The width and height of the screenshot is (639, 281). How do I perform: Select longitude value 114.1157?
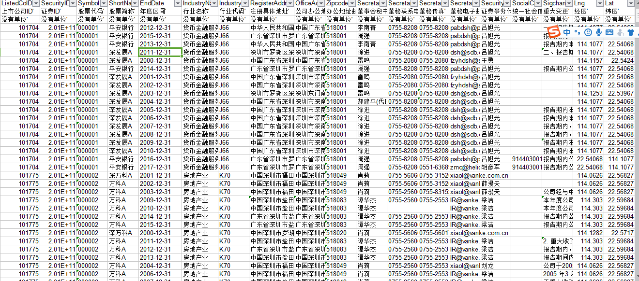tap(589, 60)
